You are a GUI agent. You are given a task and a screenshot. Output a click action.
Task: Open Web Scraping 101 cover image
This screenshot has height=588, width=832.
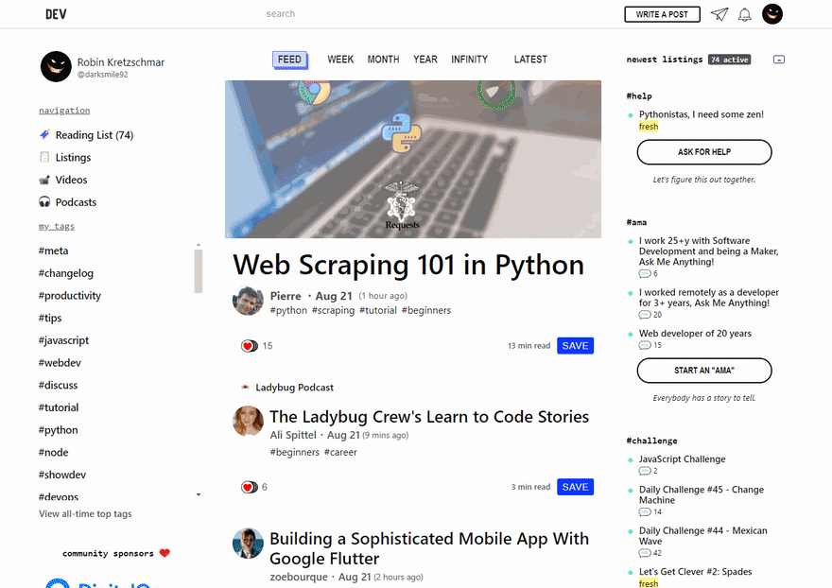(x=413, y=159)
